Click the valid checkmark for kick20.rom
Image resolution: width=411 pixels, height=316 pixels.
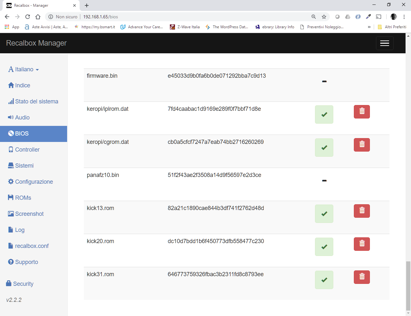pos(324,247)
